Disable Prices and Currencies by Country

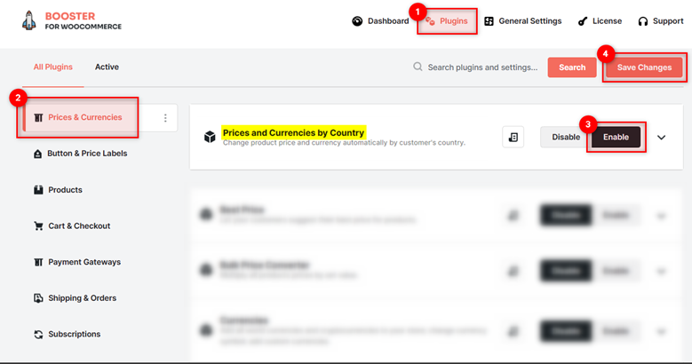click(566, 138)
